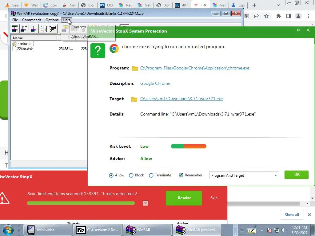Open the Action Center flag tray icon

coord(269,230)
